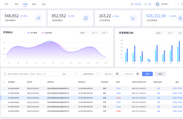Click the search magnifier icon in search box
Screen dimensions: 183x119
(x=5, y=74)
